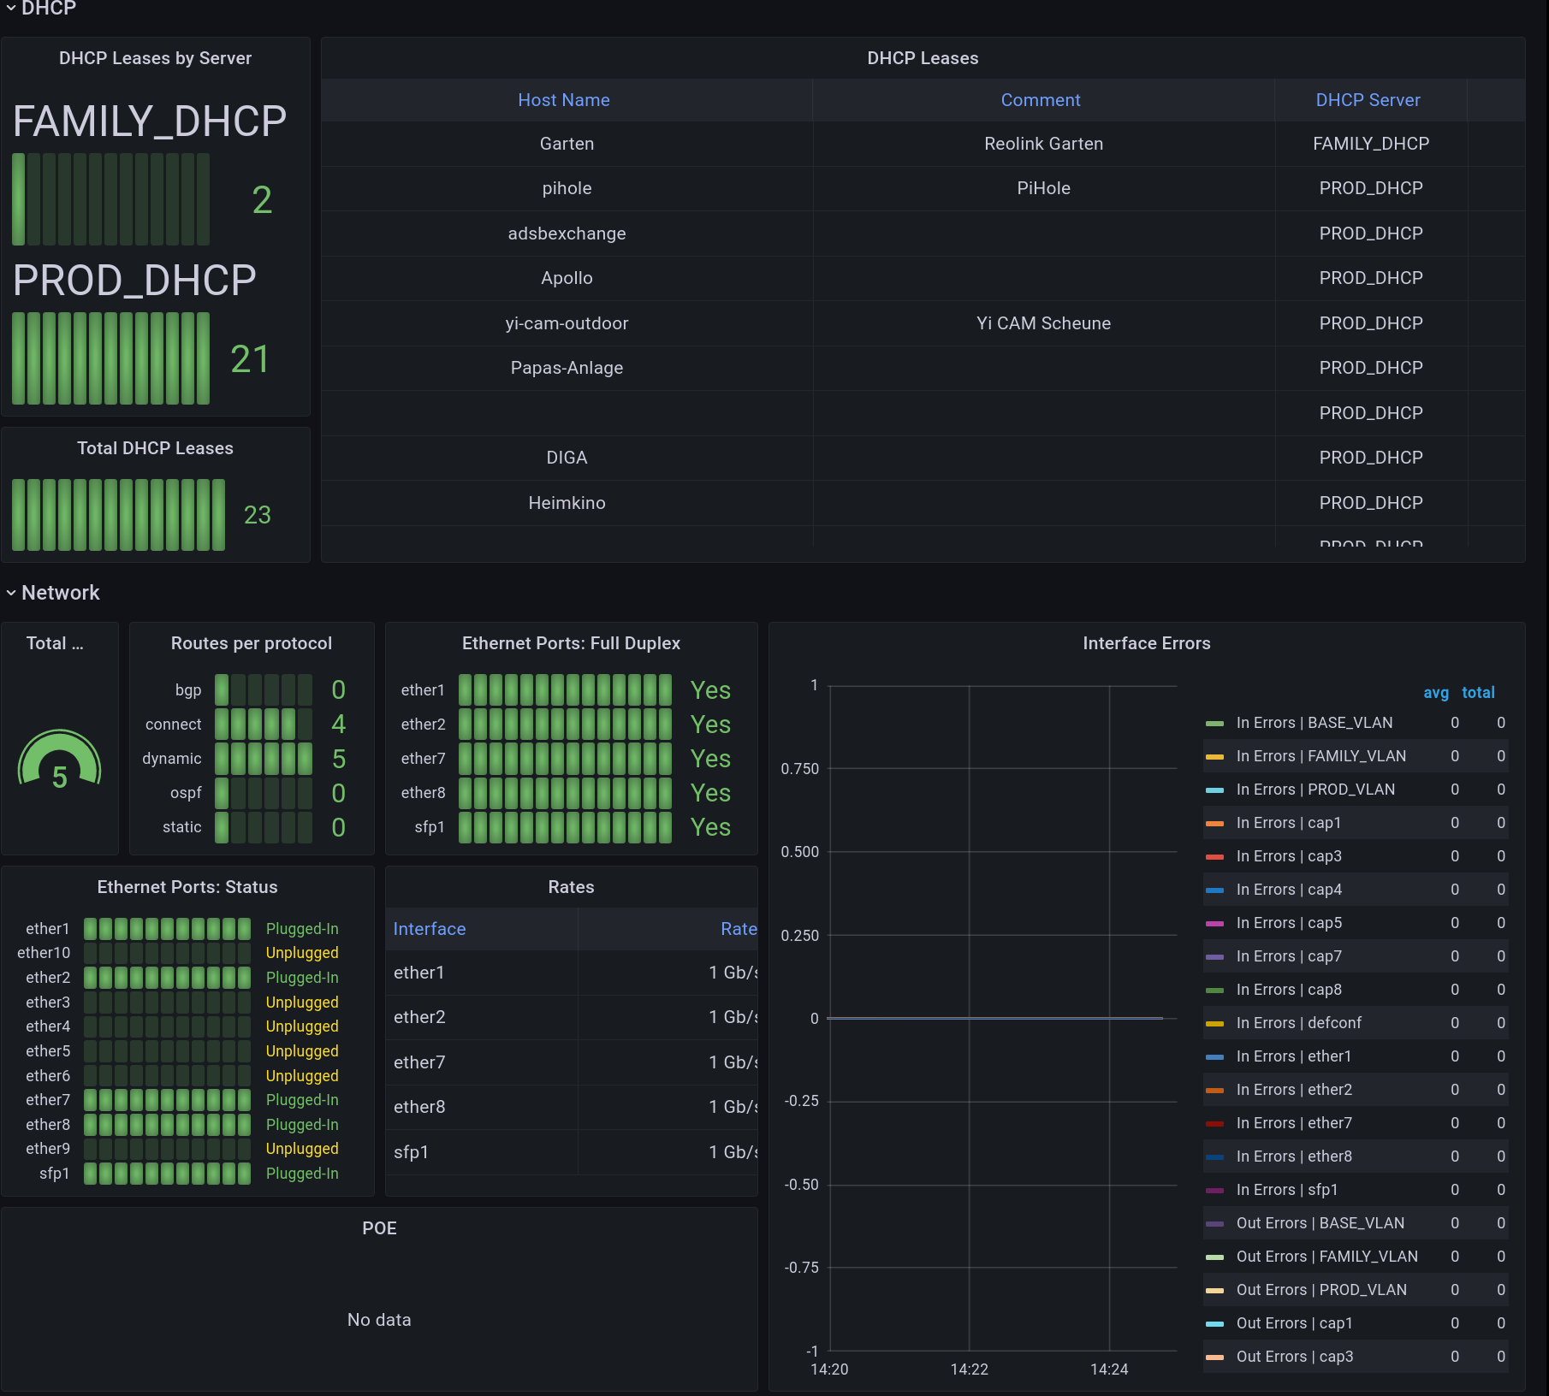Select the Heimkino row in DHCP Leases

pyautogui.click(x=567, y=503)
